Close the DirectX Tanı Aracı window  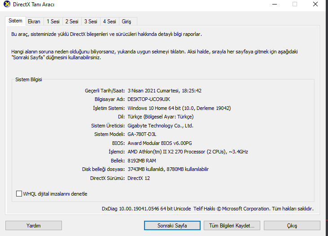click(x=315, y=4)
